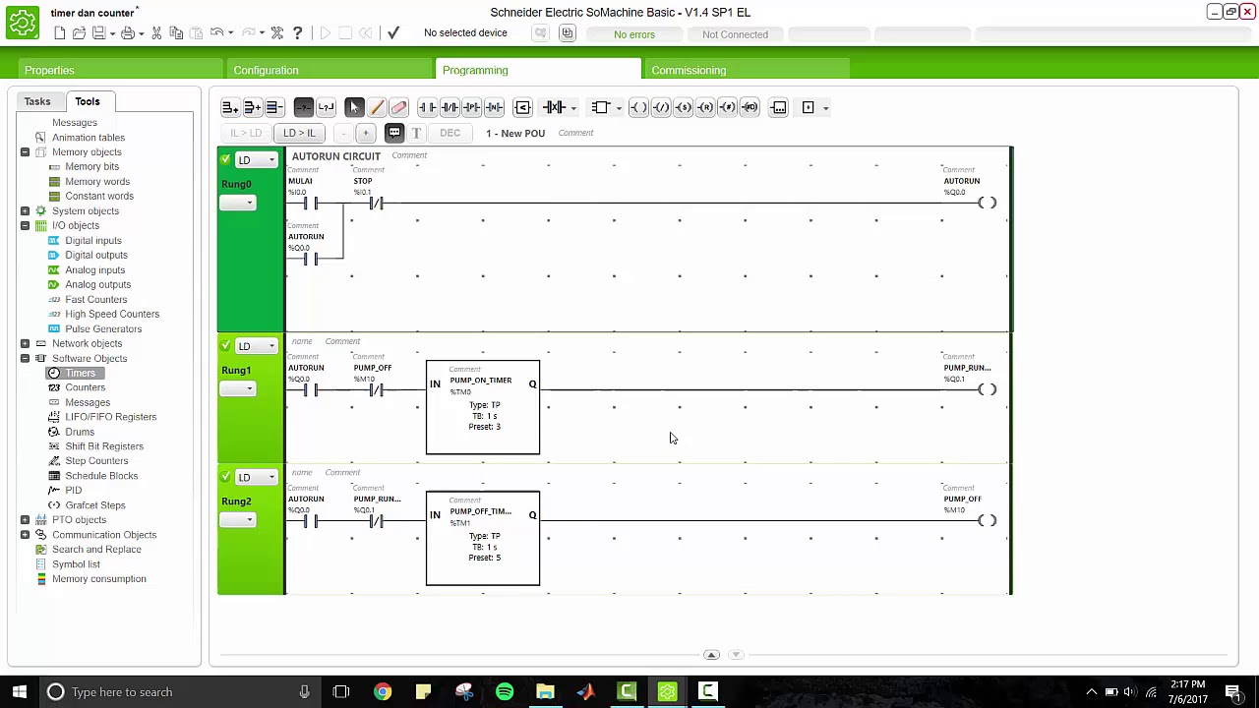Toggle the Comments display speech bubble button
Viewport: 1259px width, 708px height.
[394, 133]
